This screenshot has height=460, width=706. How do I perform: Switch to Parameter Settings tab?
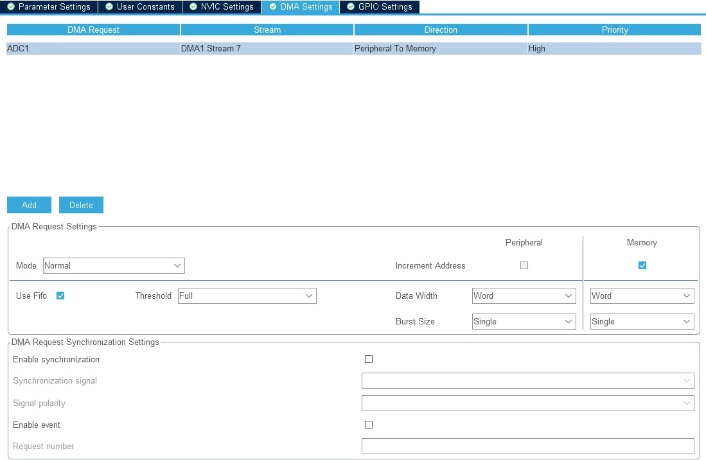point(49,7)
